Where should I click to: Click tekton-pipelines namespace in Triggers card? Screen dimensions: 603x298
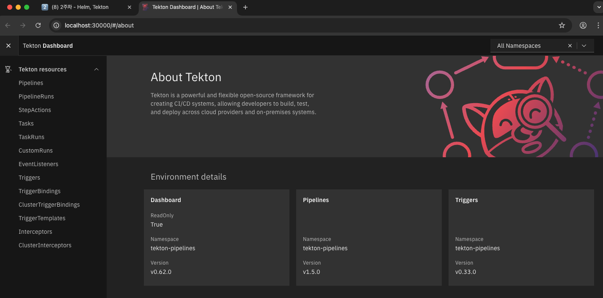point(477,248)
